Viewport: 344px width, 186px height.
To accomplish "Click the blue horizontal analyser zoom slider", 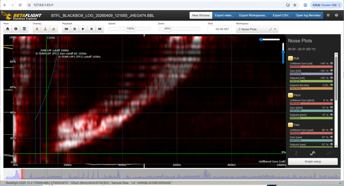I will (x=269, y=40).
